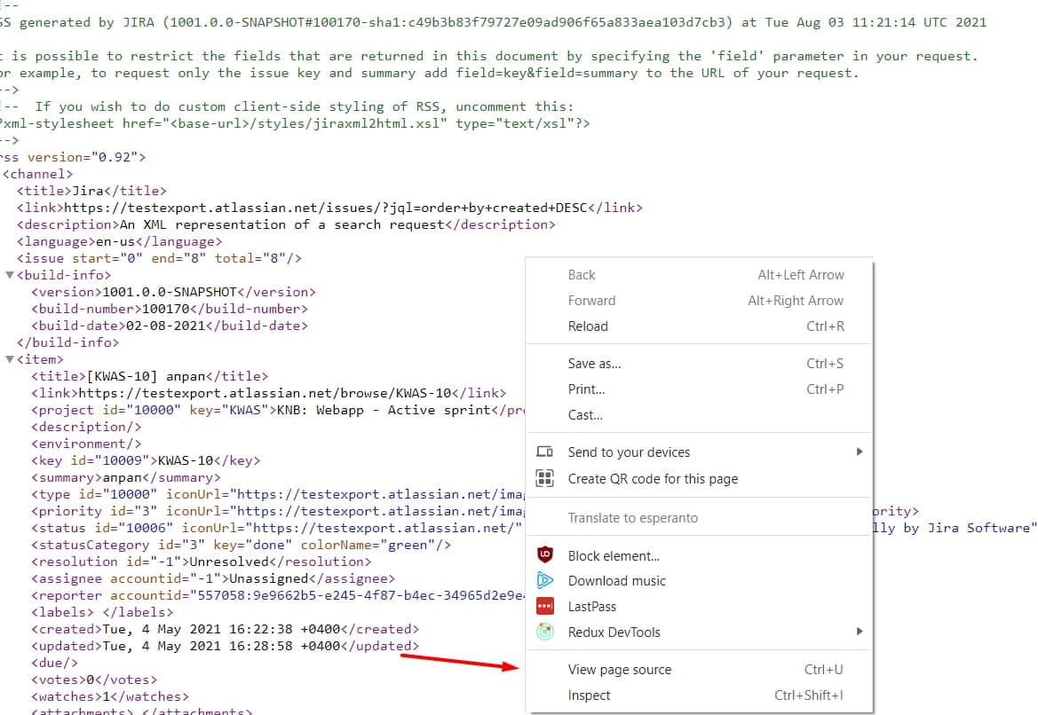Click the assignee Unassigned line

213,578
